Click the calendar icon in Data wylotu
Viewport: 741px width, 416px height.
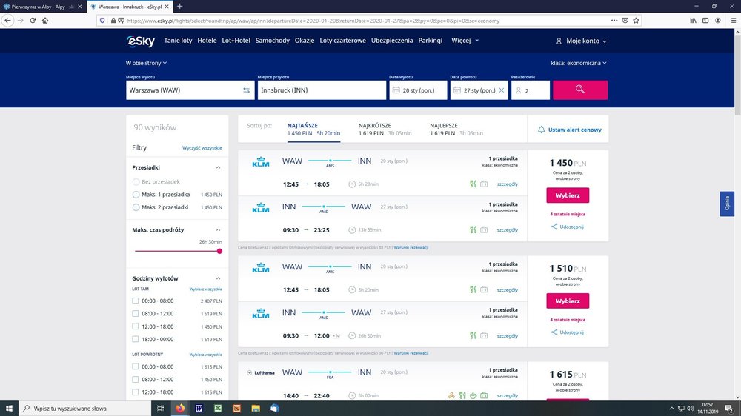396,90
